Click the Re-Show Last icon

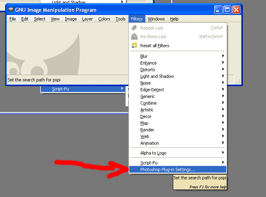coord(134,37)
